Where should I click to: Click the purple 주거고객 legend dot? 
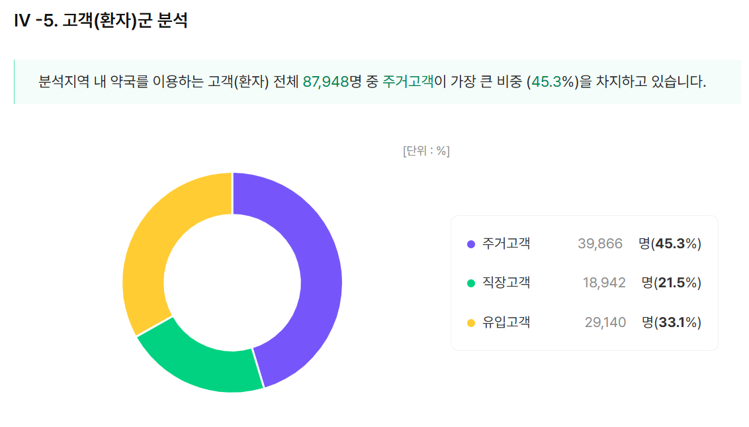(471, 244)
